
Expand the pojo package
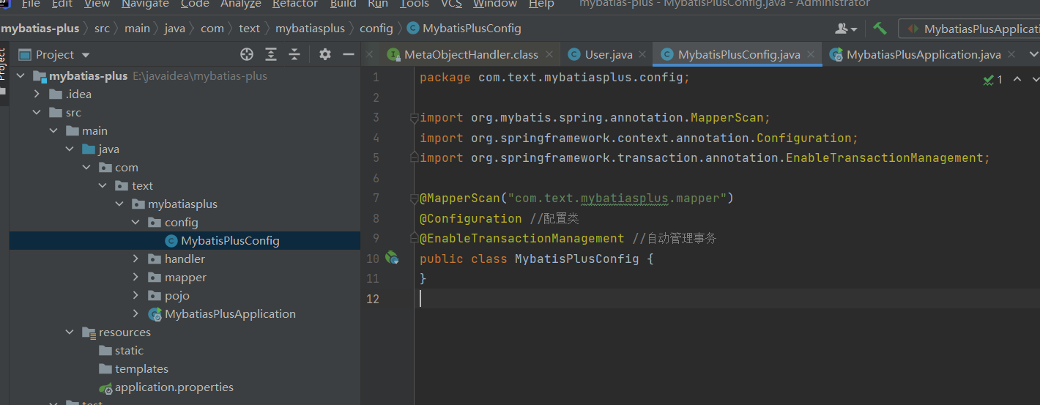click(135, 296)
